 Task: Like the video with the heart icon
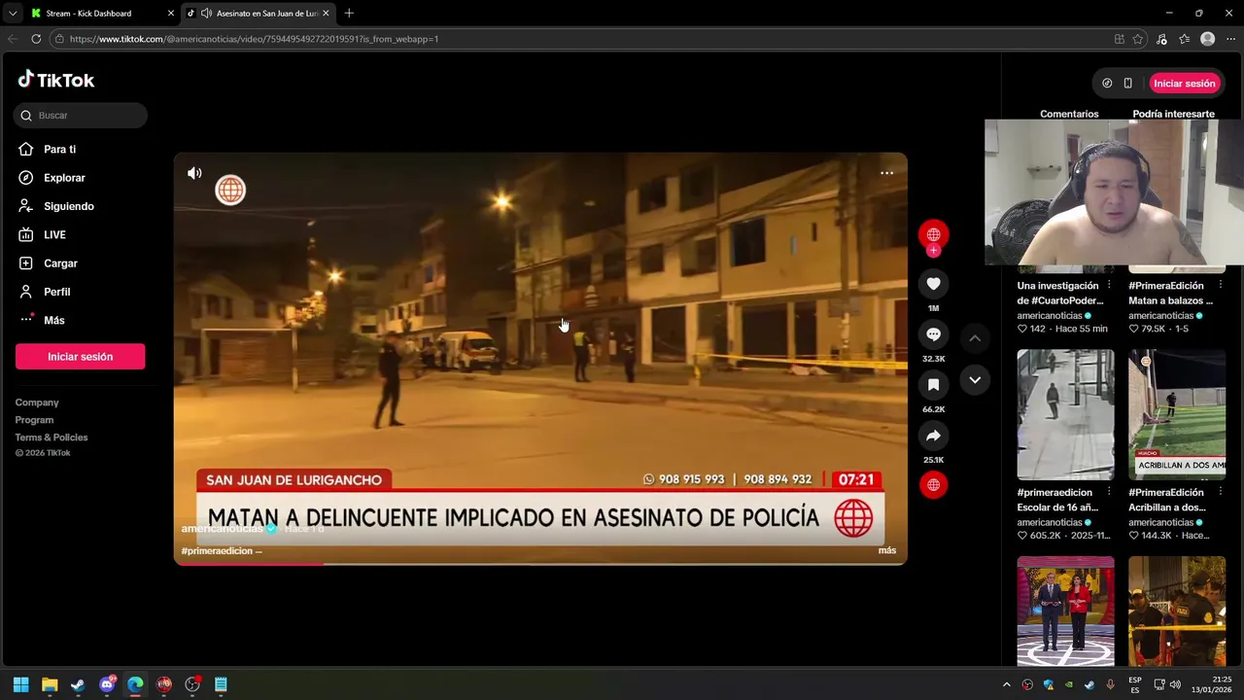[x=933, y=284]
